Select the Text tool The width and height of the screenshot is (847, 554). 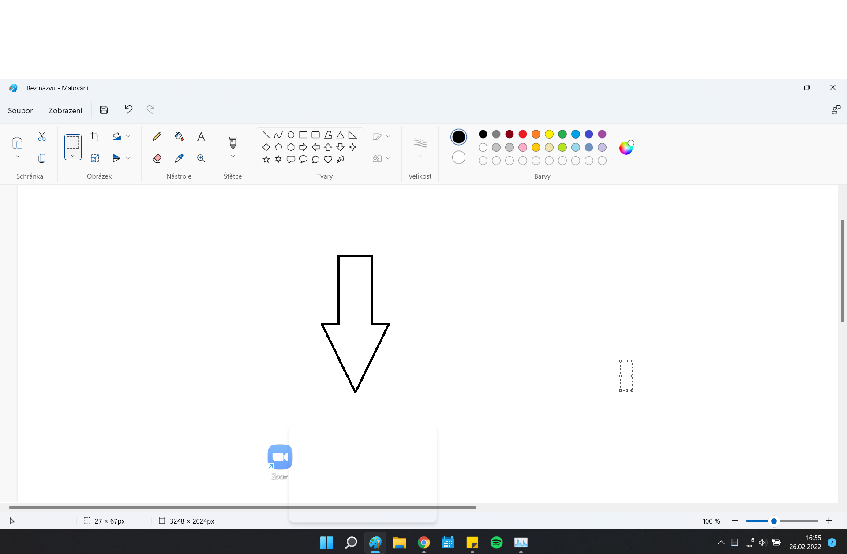pos(201,136)
